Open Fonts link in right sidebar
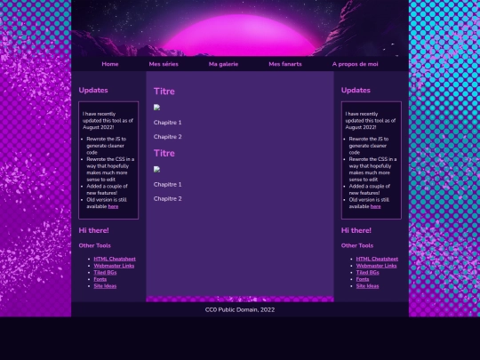This screenshot has width=480, height=360. pyautogui.click(x=363, y=279)
